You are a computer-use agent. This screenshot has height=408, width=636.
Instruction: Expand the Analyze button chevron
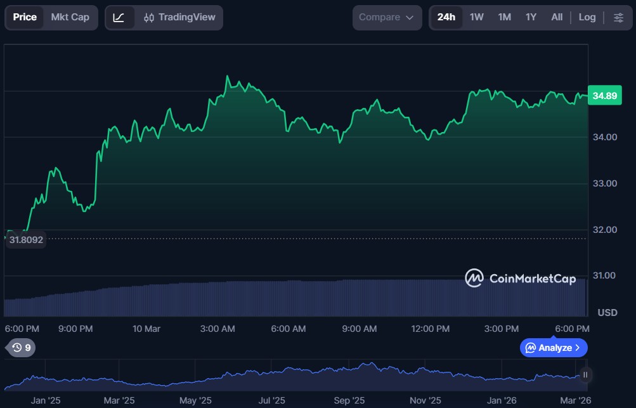tap(577, 348)
